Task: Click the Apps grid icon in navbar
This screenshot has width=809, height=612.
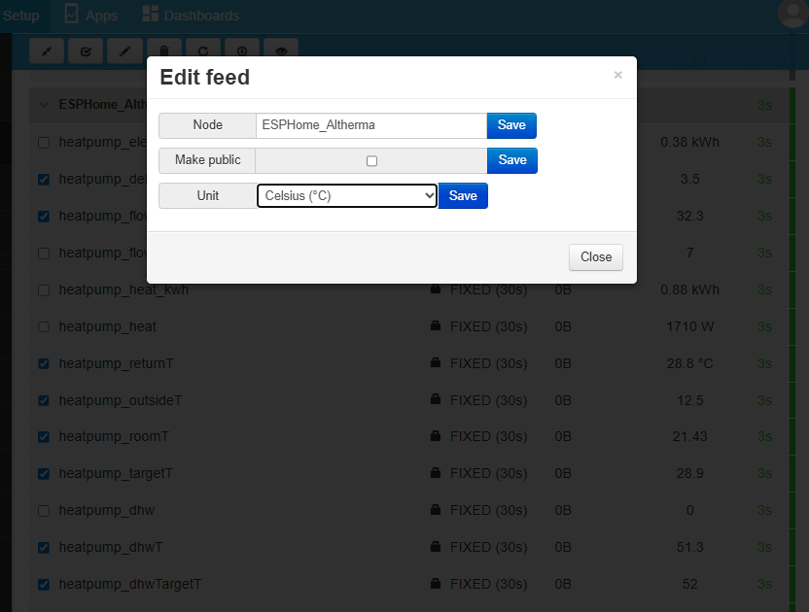Action: 69,15
